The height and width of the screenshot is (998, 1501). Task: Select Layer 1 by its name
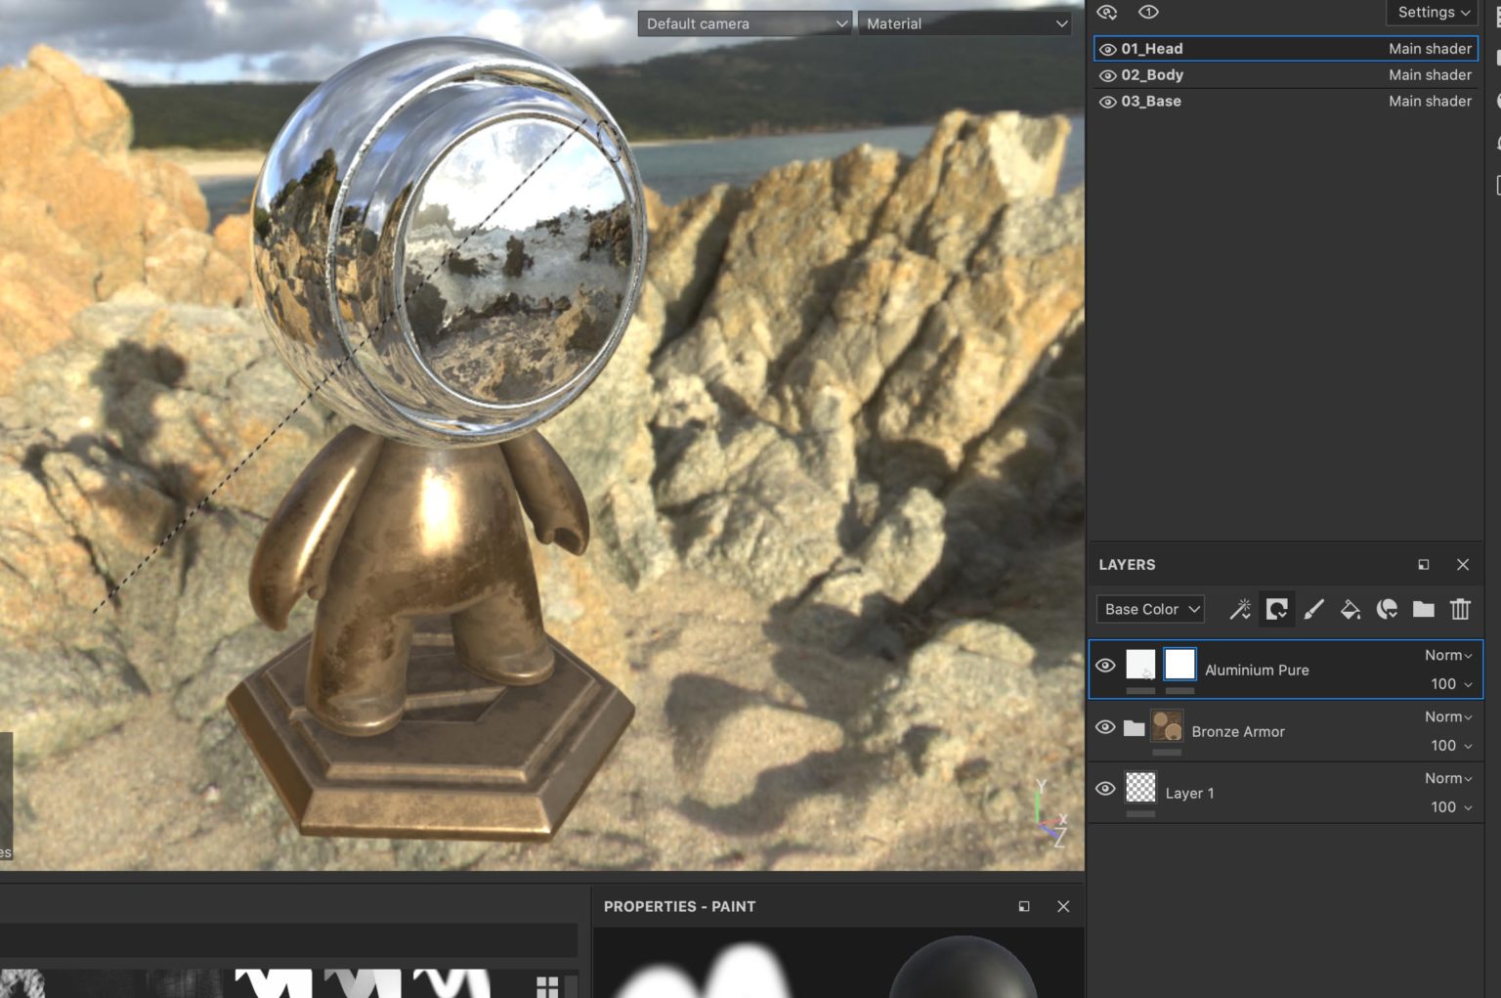point(1189,793)
